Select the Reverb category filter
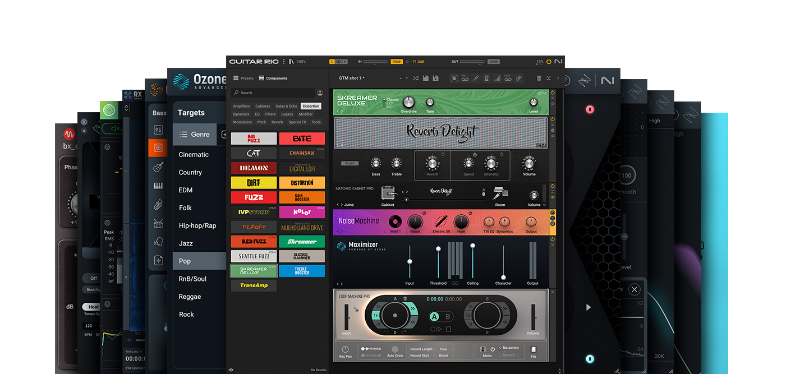 coord(277,122)
